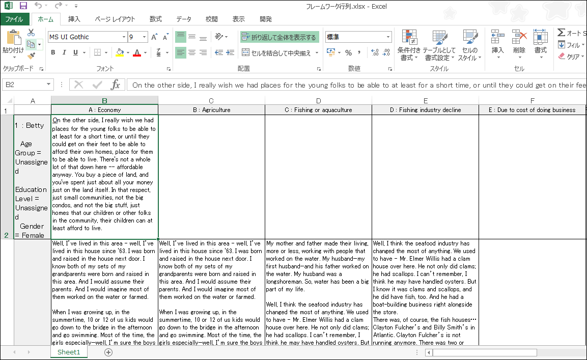Open フォント group dialog launcher

coord(169,69)
